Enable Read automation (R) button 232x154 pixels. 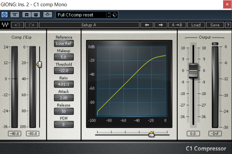coord(27,15)
